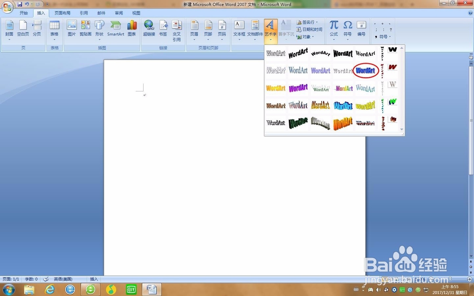Open Windows Explorer from taskbar
This screenshot has width=474, height=296.
[x=29, y=290]
